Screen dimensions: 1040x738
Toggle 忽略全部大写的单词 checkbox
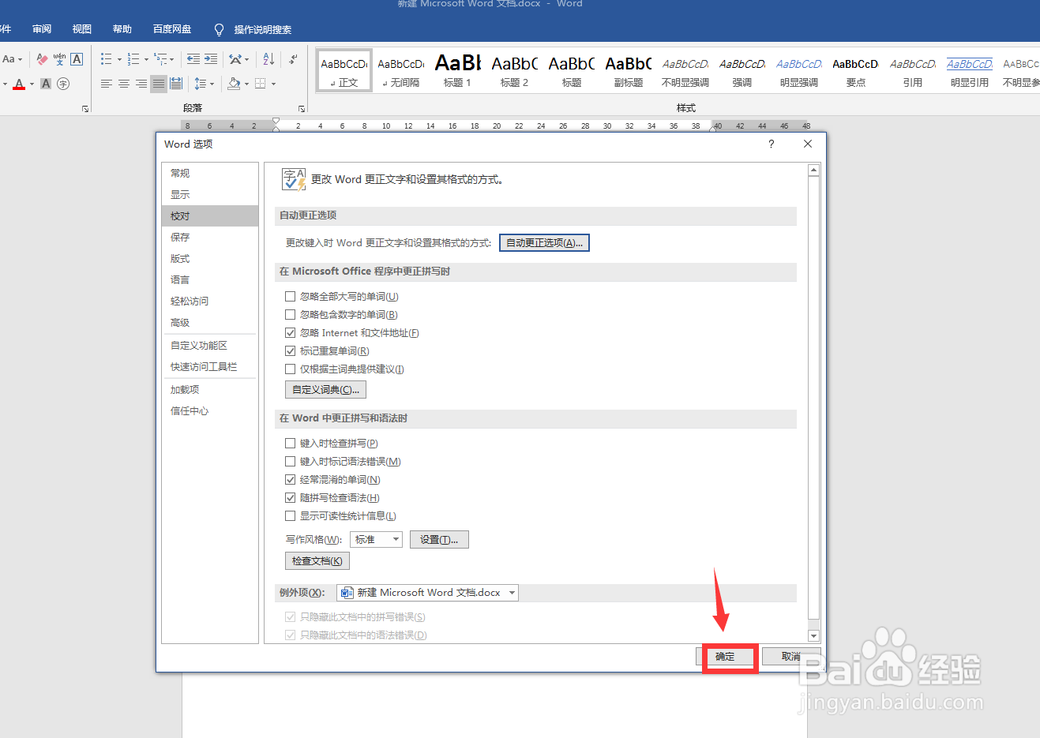(290, 297)
